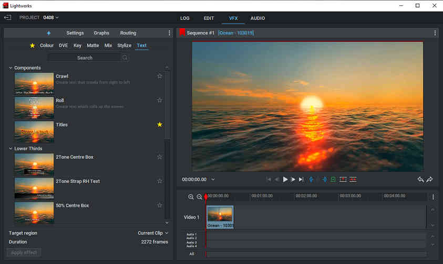The height and width of the screenshot is (264, 443).
Task: Click the Play button in viewer
Action: 285,179
